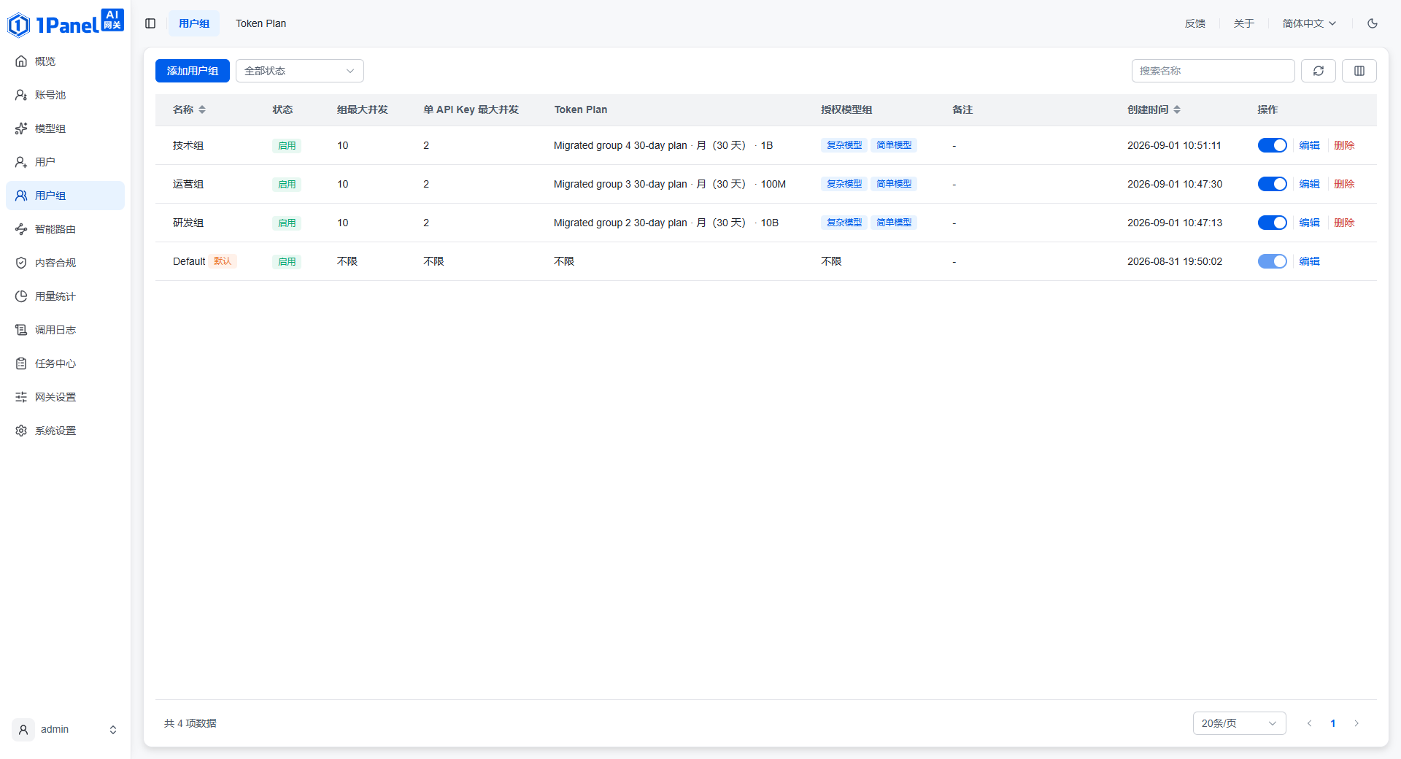Expand the admin account menu

66,730
